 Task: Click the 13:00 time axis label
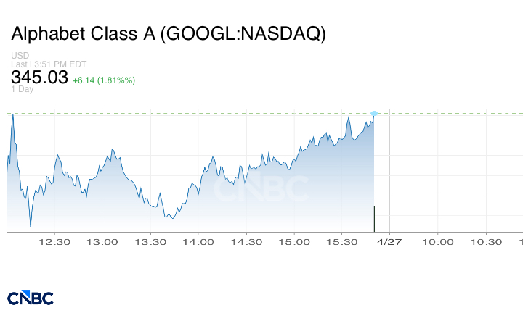(102, 242)
